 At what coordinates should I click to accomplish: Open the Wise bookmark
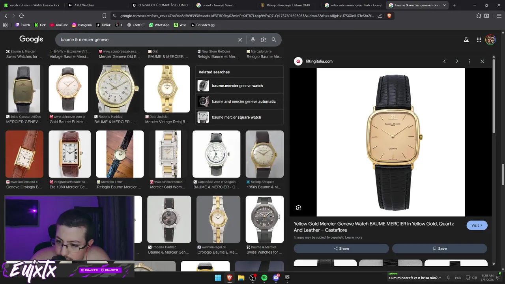click(180, 25)
